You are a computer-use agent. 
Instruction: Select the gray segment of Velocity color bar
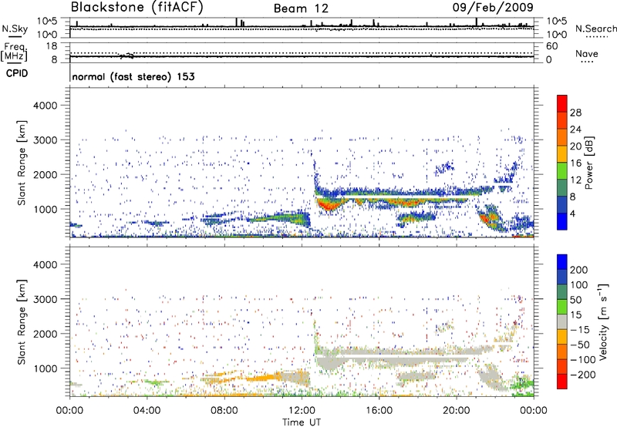click(562, 321)
